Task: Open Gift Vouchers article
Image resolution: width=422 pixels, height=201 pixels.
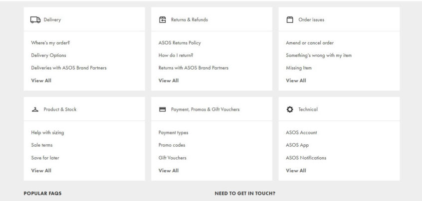Action: [172, 158]
